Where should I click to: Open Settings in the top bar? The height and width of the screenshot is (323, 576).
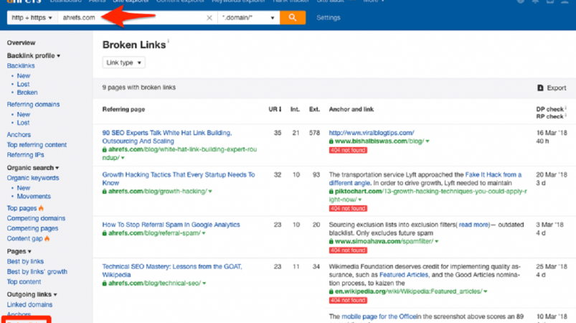point(328,18)
